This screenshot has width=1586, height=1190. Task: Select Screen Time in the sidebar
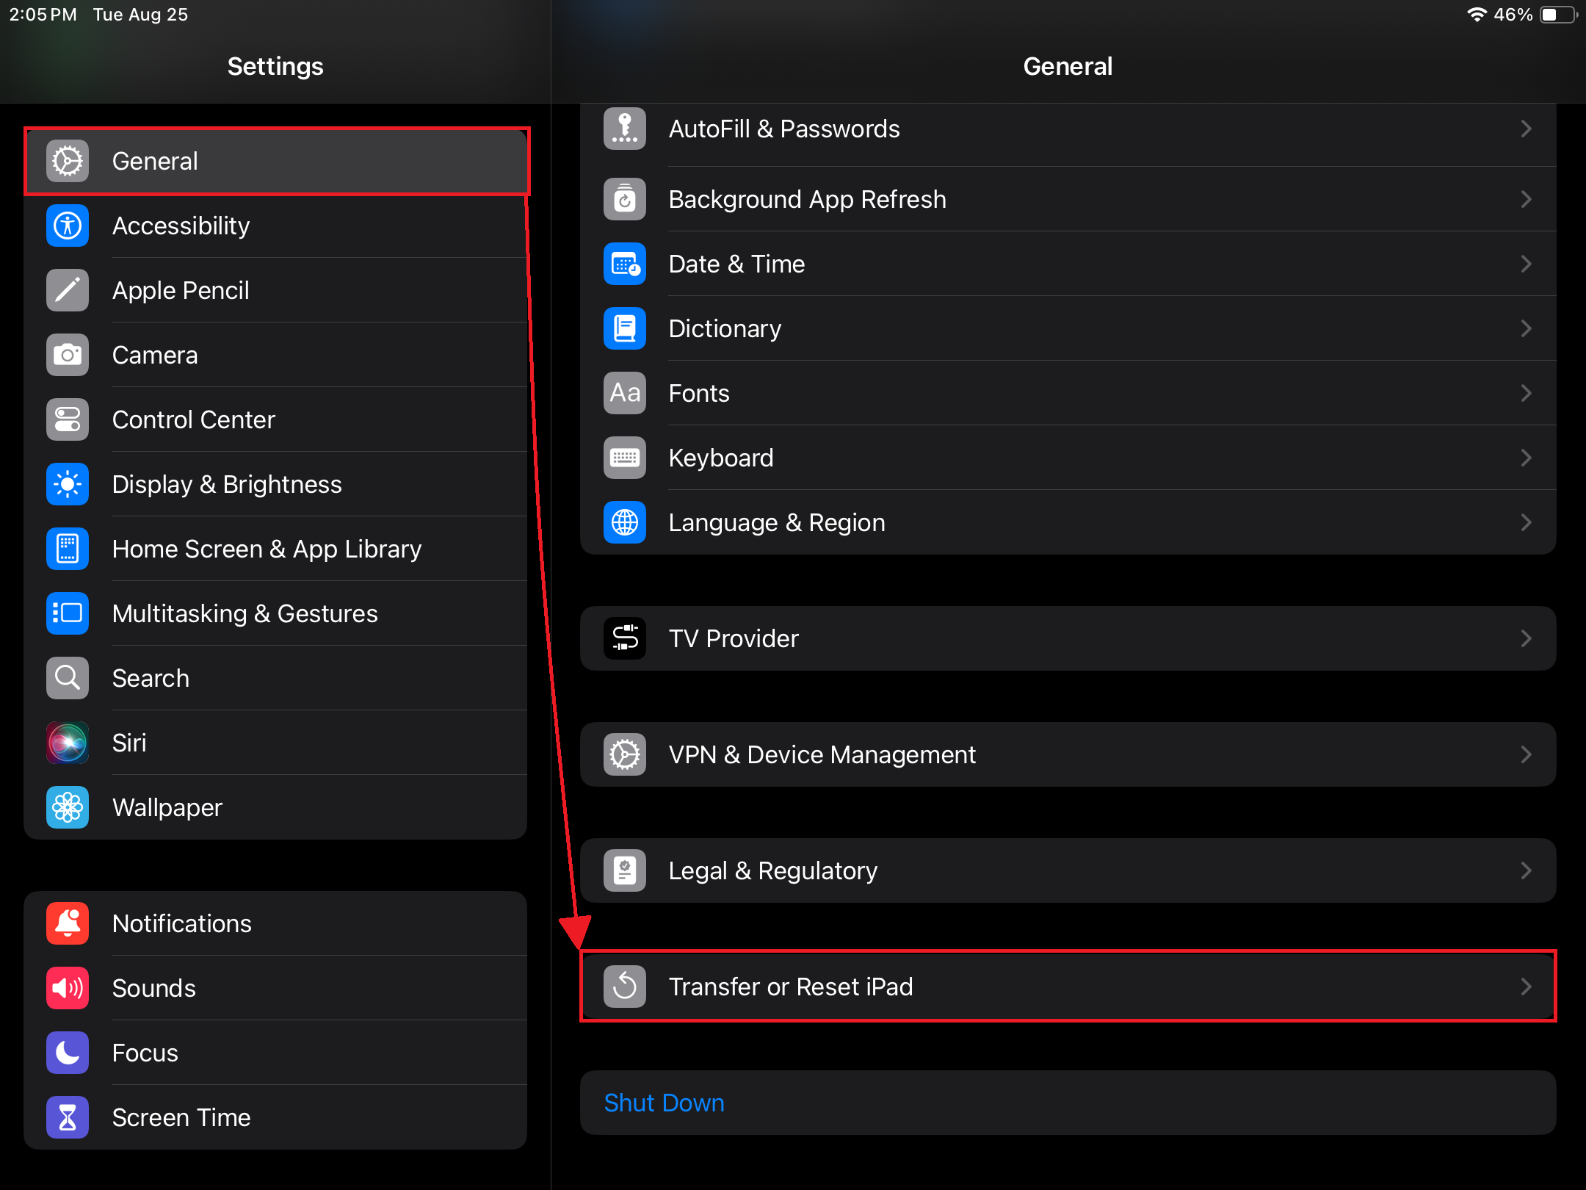[276, 1117]
